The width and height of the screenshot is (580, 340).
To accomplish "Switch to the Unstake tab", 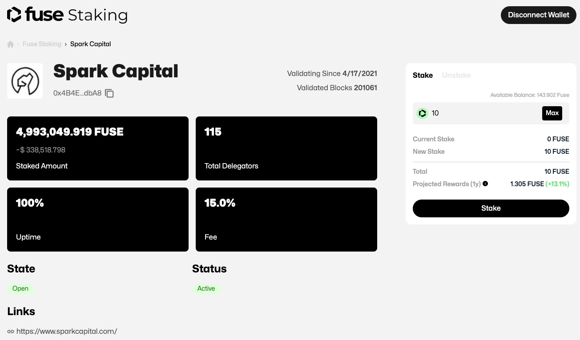I will click(456, 76).
